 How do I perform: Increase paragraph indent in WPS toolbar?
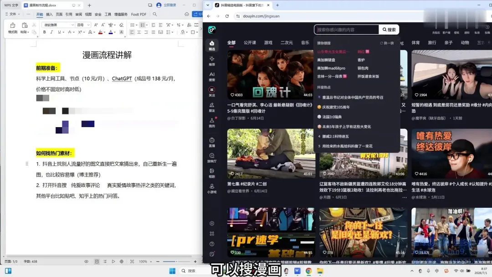point(160,25)
